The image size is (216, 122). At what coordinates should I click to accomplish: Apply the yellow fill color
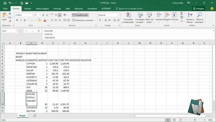pos(39,20)
